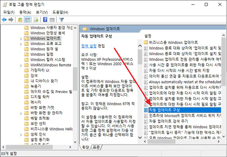The image size is (227, 157).
Task: Click policy icon beside Always automatically restart
Action: 146,82
